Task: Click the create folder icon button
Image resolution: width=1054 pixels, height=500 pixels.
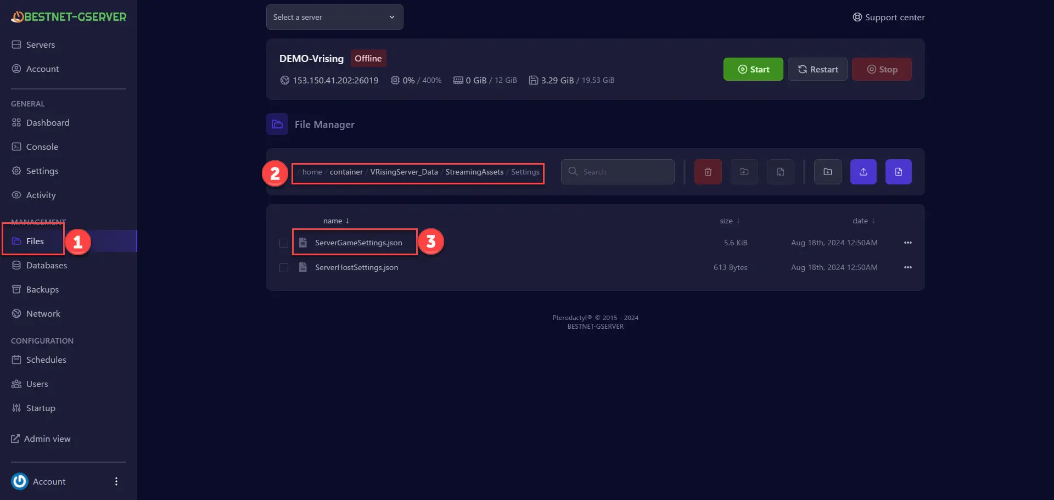Action: [827, 172]
